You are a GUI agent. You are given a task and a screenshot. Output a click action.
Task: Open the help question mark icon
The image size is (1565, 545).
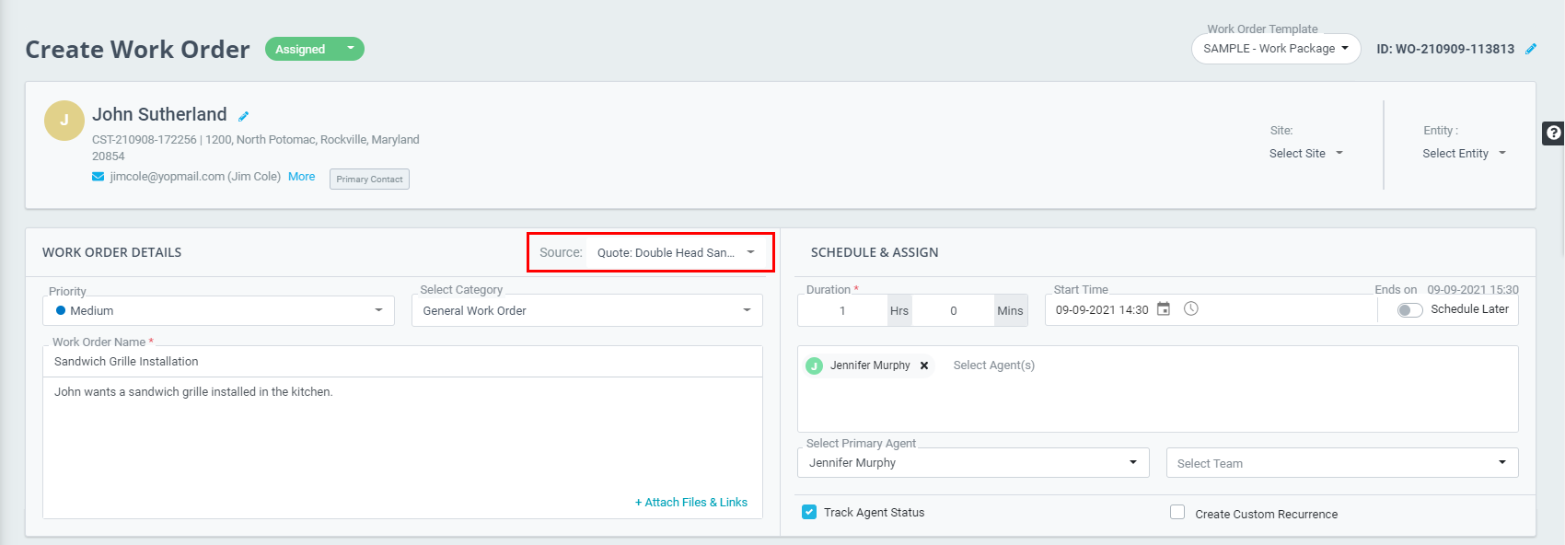[1553, 133]
